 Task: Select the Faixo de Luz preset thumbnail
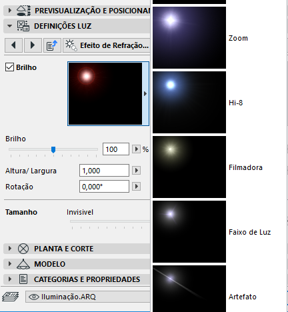[x=189, y=231]
